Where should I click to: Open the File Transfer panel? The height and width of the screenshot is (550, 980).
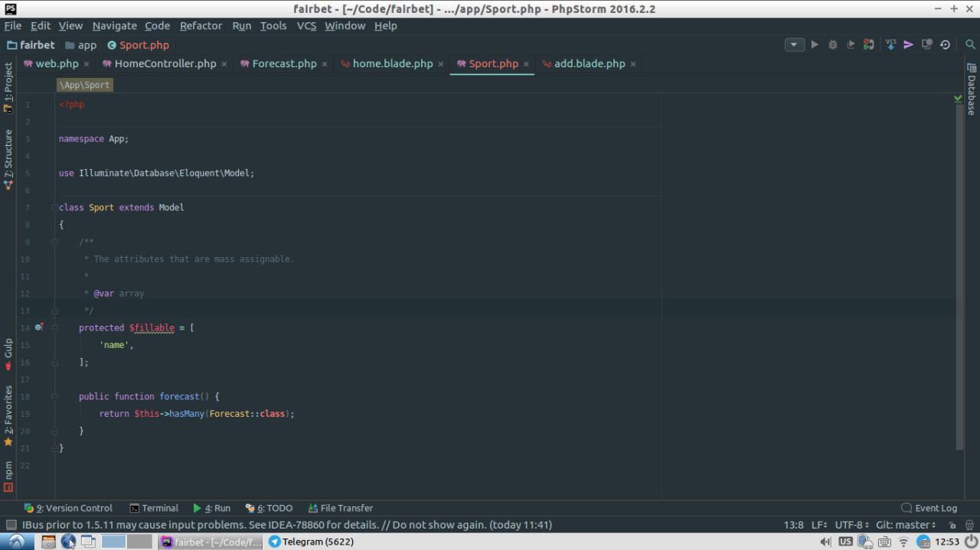[x=340, y=508]
